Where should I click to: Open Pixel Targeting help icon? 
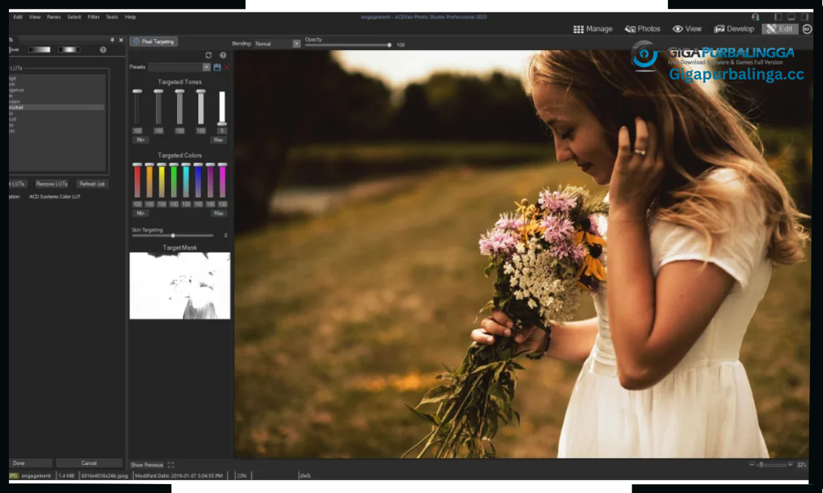(x=223, y=55)
